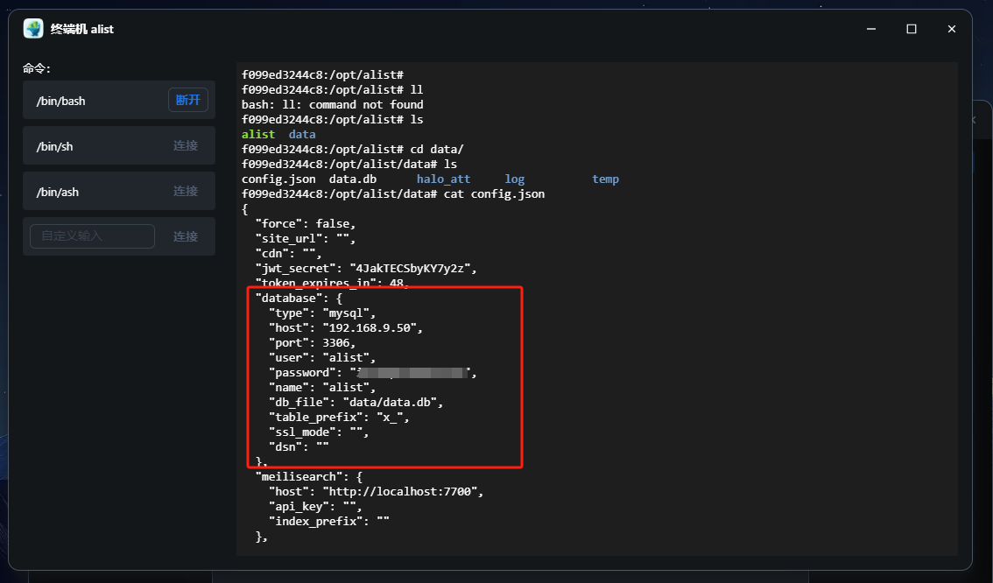Click 连接 beside the custom input field
The height and width of the screenshot is (583, 993).
coord(186,236)
